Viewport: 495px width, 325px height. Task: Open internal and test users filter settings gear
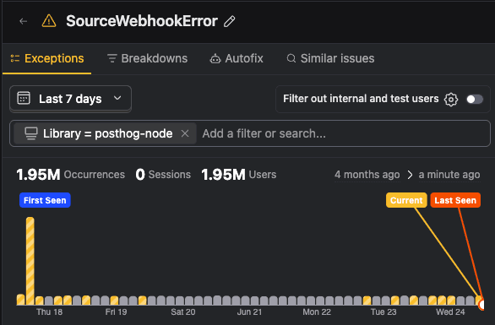[451, 100]
